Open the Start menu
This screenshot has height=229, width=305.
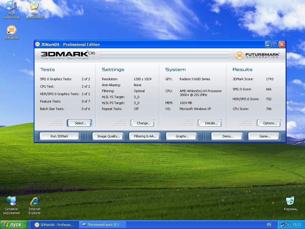[x=14, y=225]
